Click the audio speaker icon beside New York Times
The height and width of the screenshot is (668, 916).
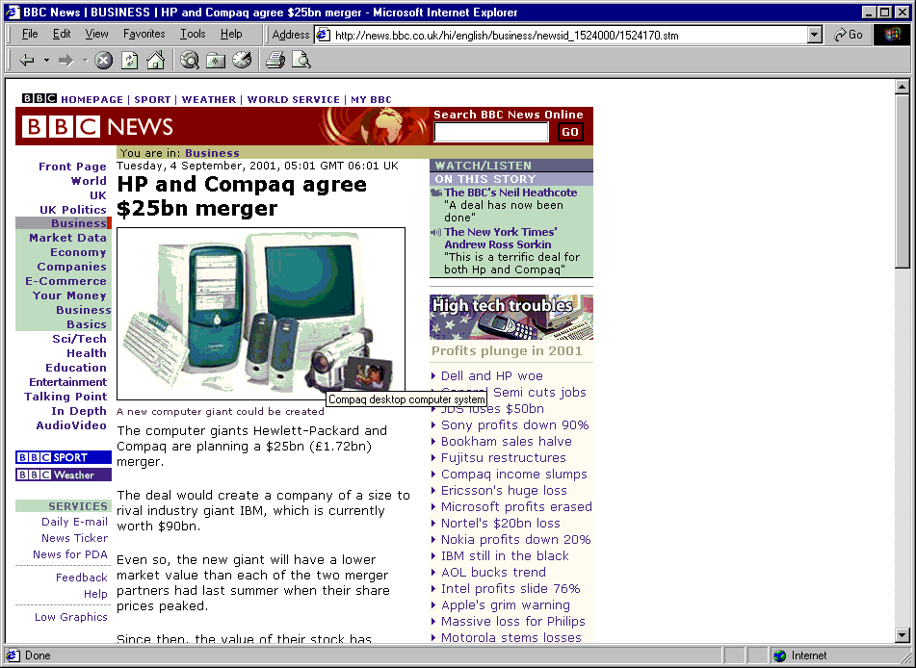pos(436,232)
